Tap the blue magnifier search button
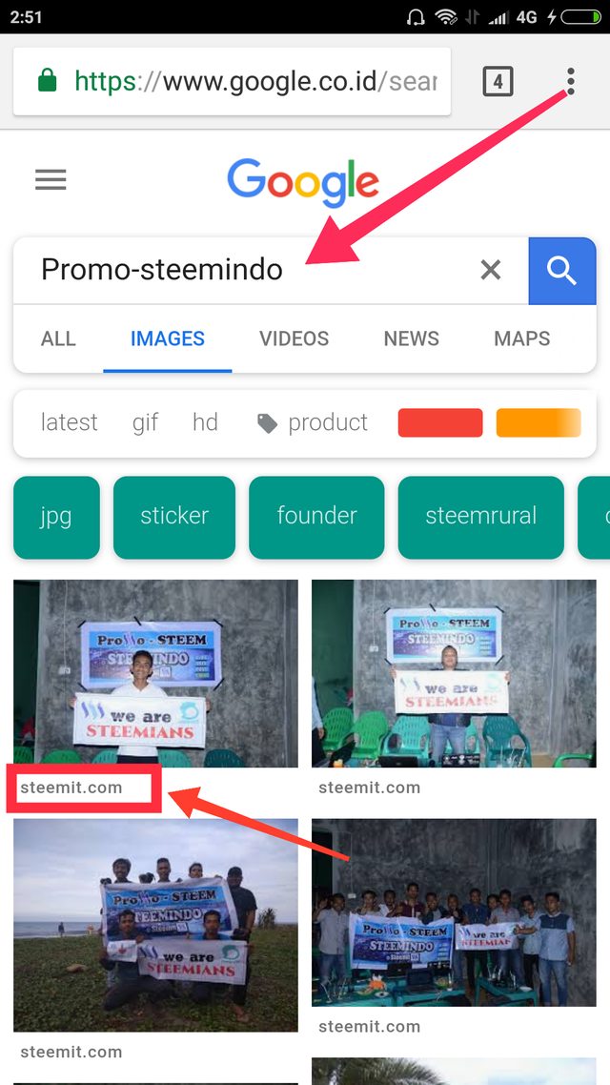610x1085 pixels. tap(562, 271)
